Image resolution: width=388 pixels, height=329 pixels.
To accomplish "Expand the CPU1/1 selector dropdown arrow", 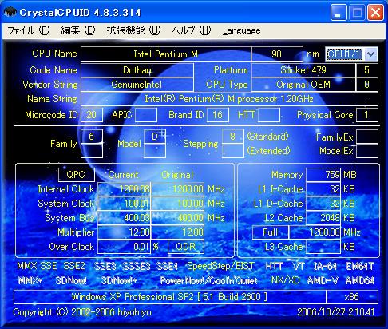I will [370, 54].
